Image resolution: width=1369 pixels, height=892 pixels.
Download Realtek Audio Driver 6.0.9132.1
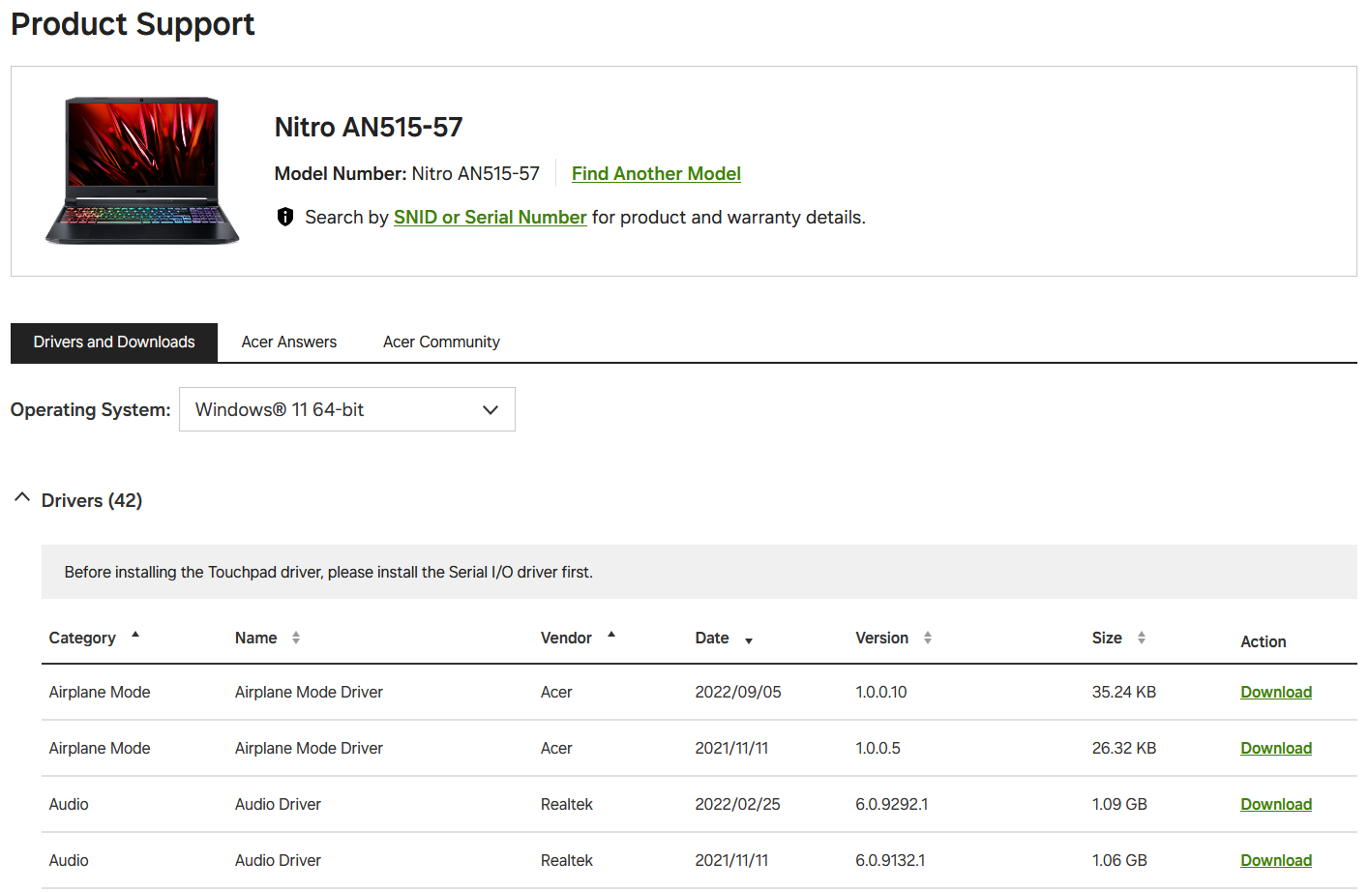(1276, 861)
